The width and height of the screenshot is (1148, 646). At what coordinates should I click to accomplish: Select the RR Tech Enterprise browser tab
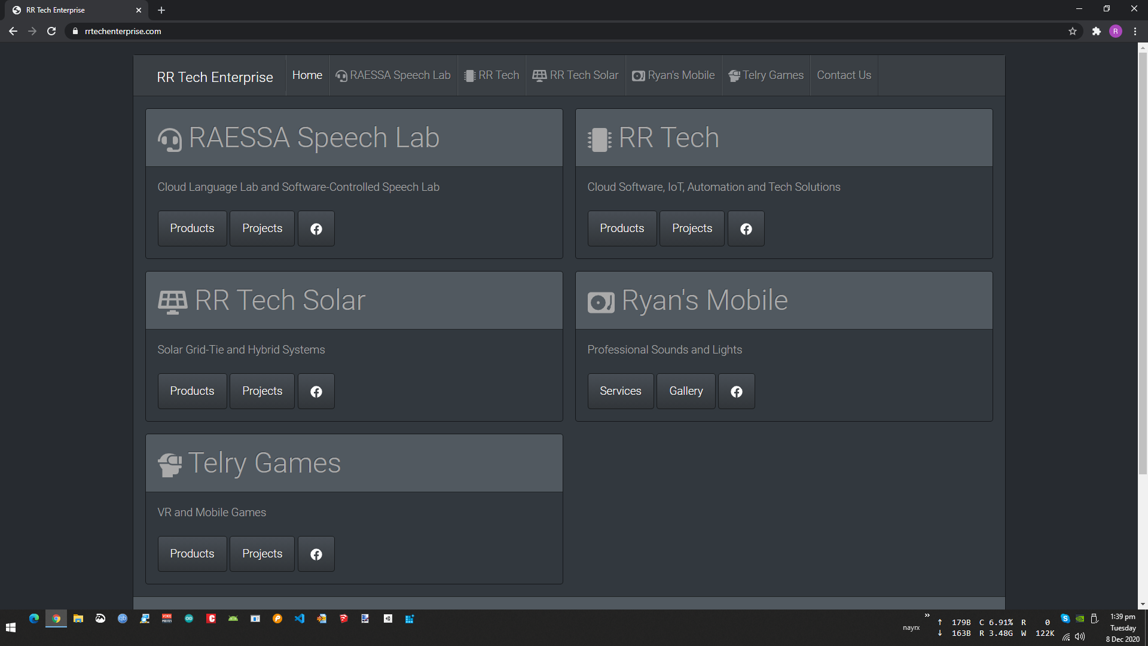pyautogui.click(x=78, y=10)
